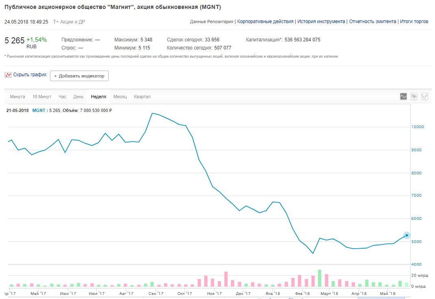Switch to line chart view icon
This screenshot has height=299, width=435.
(403, 97)
